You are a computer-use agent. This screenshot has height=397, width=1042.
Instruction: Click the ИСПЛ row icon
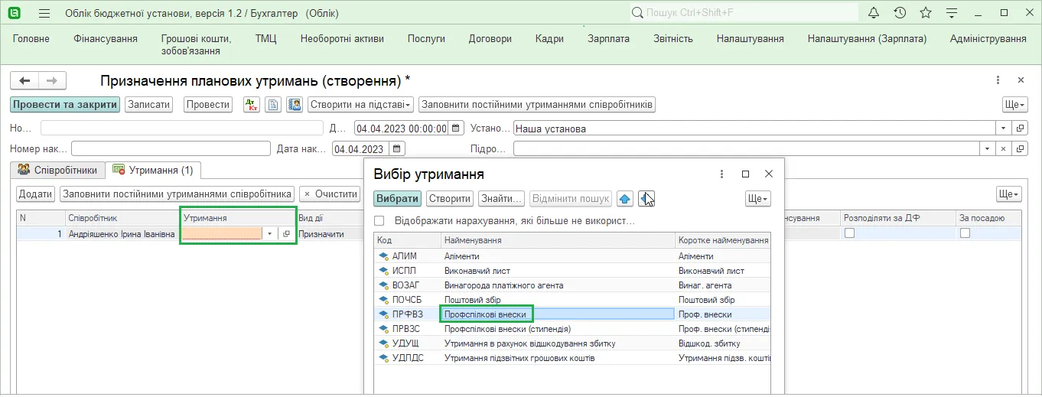[383, 271]
